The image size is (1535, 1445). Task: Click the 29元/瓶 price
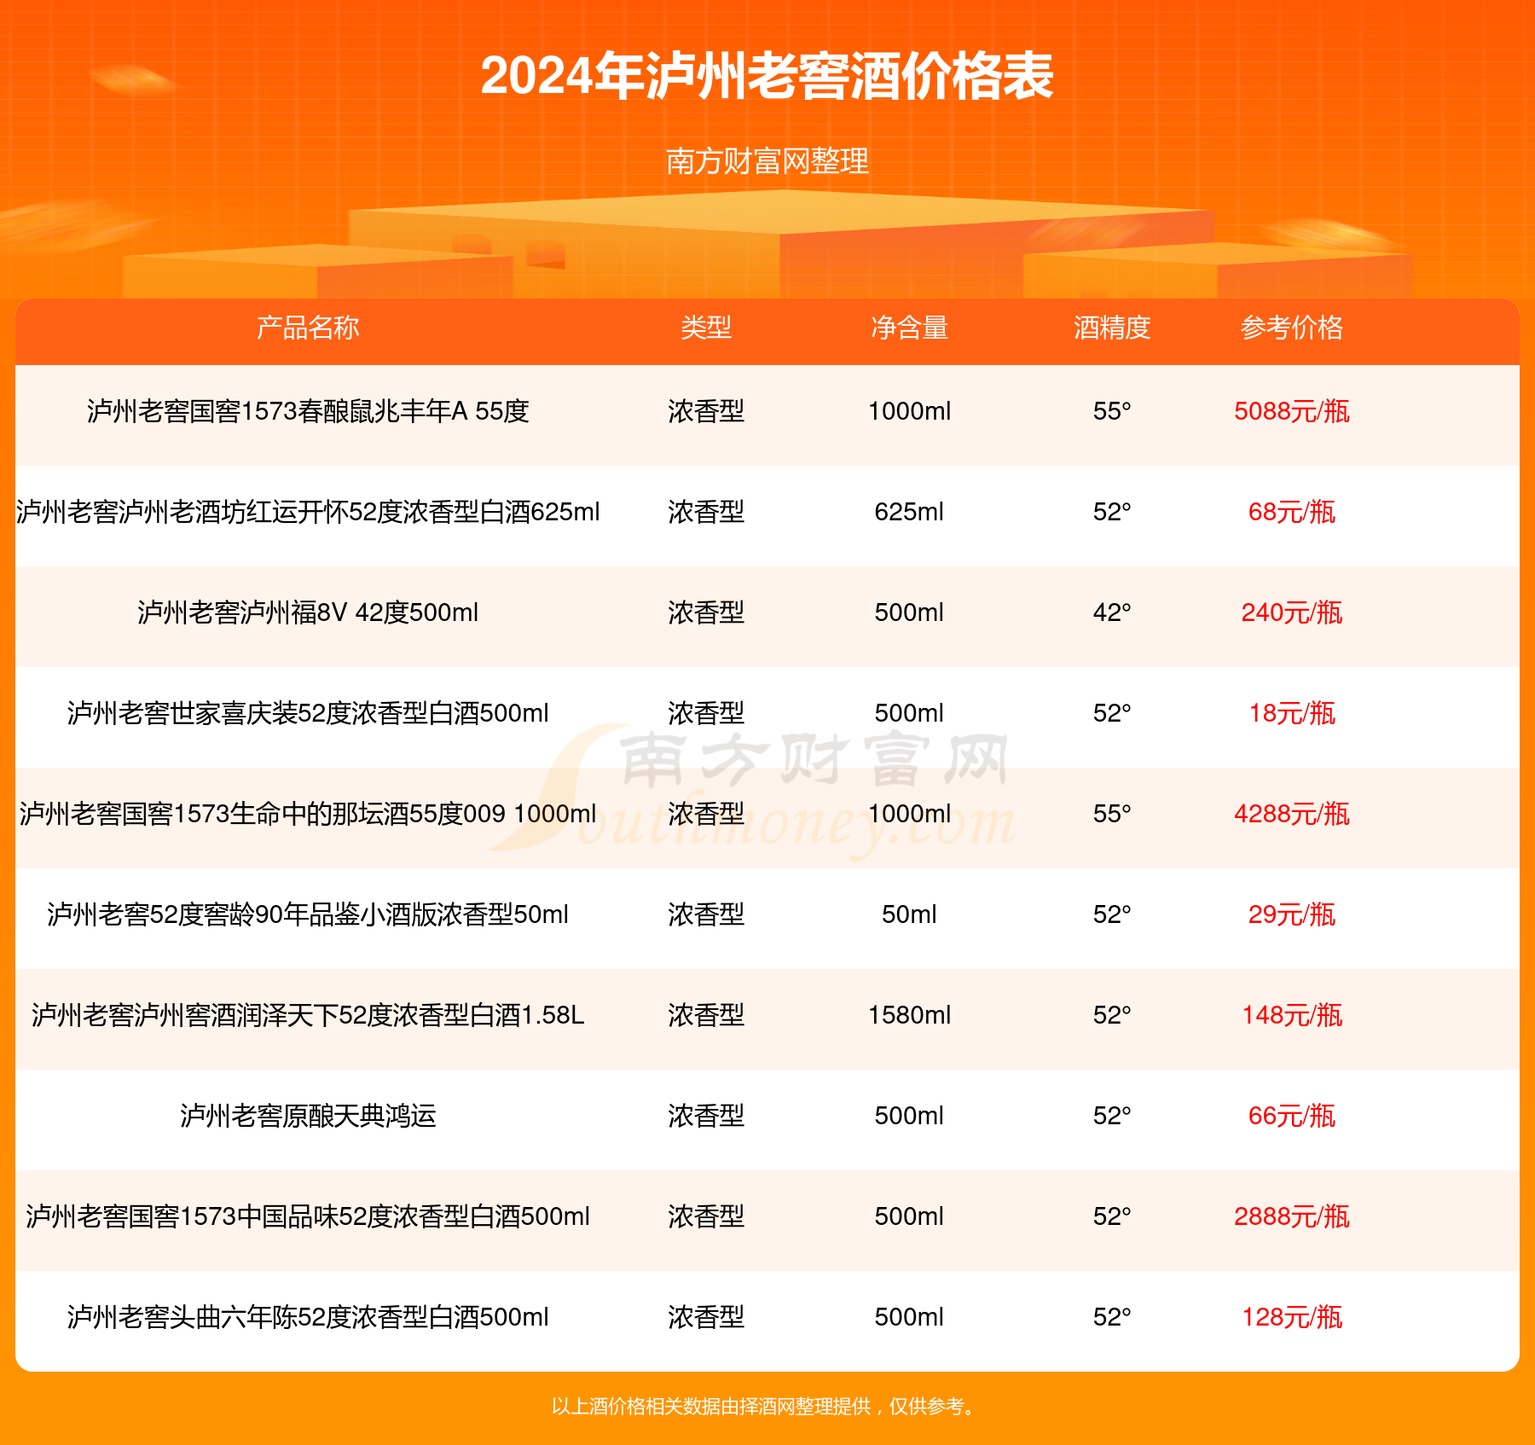coord(1292,914)
